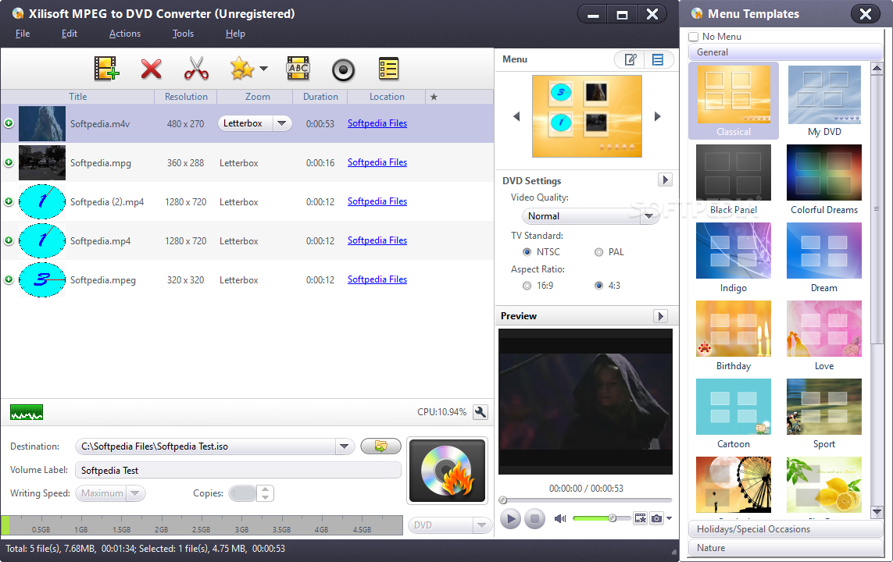The height and width of the screenshot is (562, 893).
Task: Click the Copies stepper arrows
Action: point(266,493)
